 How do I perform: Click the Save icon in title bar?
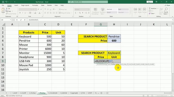pos(3,2)
